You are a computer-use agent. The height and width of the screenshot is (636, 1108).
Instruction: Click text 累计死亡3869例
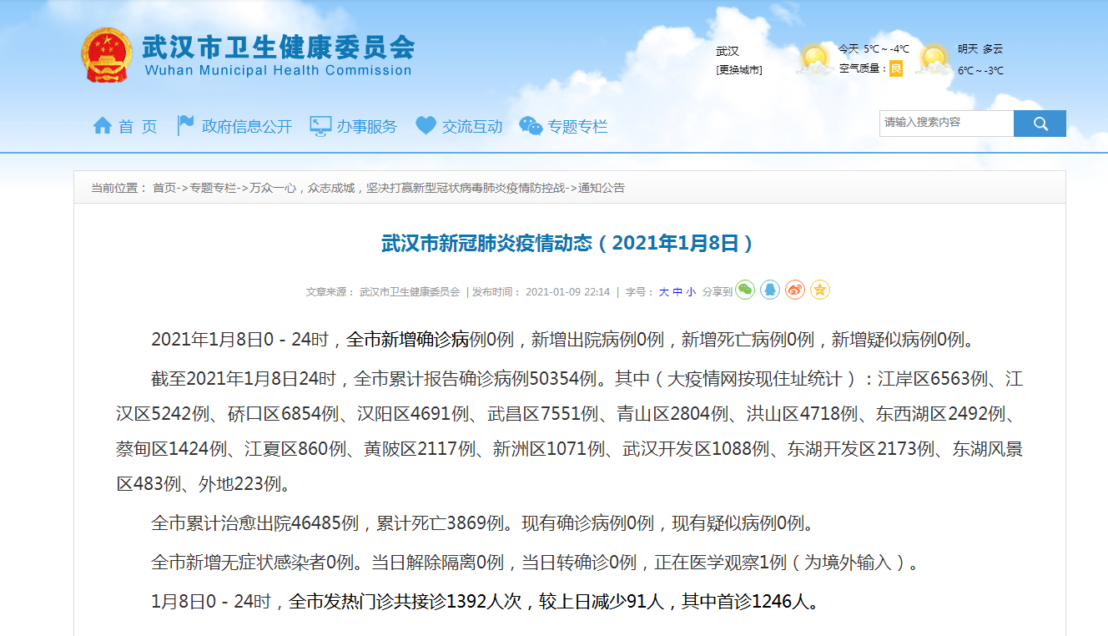point(441,523)
